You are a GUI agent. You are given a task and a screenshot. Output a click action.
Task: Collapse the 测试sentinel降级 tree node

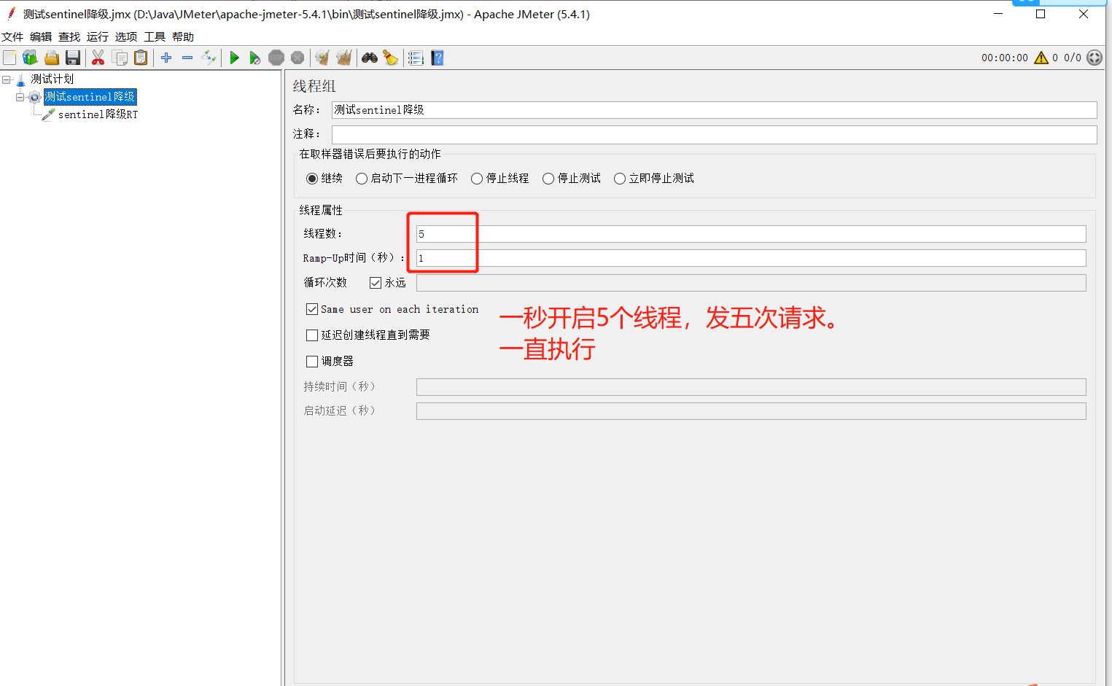pyautogui.click(x=20, y=97)
